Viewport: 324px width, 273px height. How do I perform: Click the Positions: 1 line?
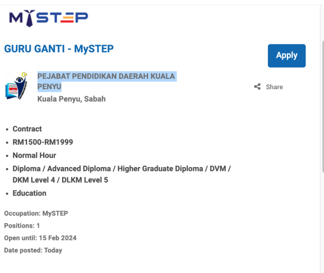click(x=22, y=225)
